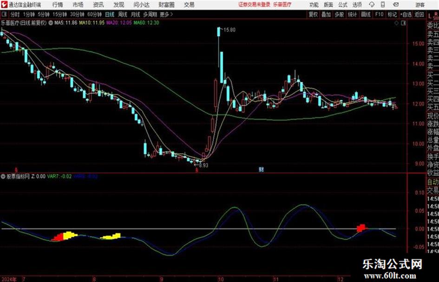
Task: Click the 财 marker below the chart
Action: 261,169
